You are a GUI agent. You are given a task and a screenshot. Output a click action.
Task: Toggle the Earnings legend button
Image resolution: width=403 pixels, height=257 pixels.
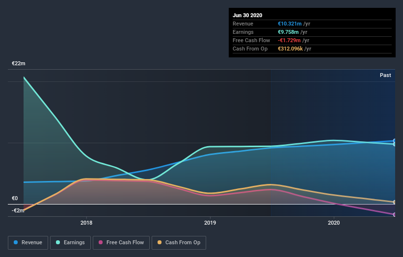[70, 243]
